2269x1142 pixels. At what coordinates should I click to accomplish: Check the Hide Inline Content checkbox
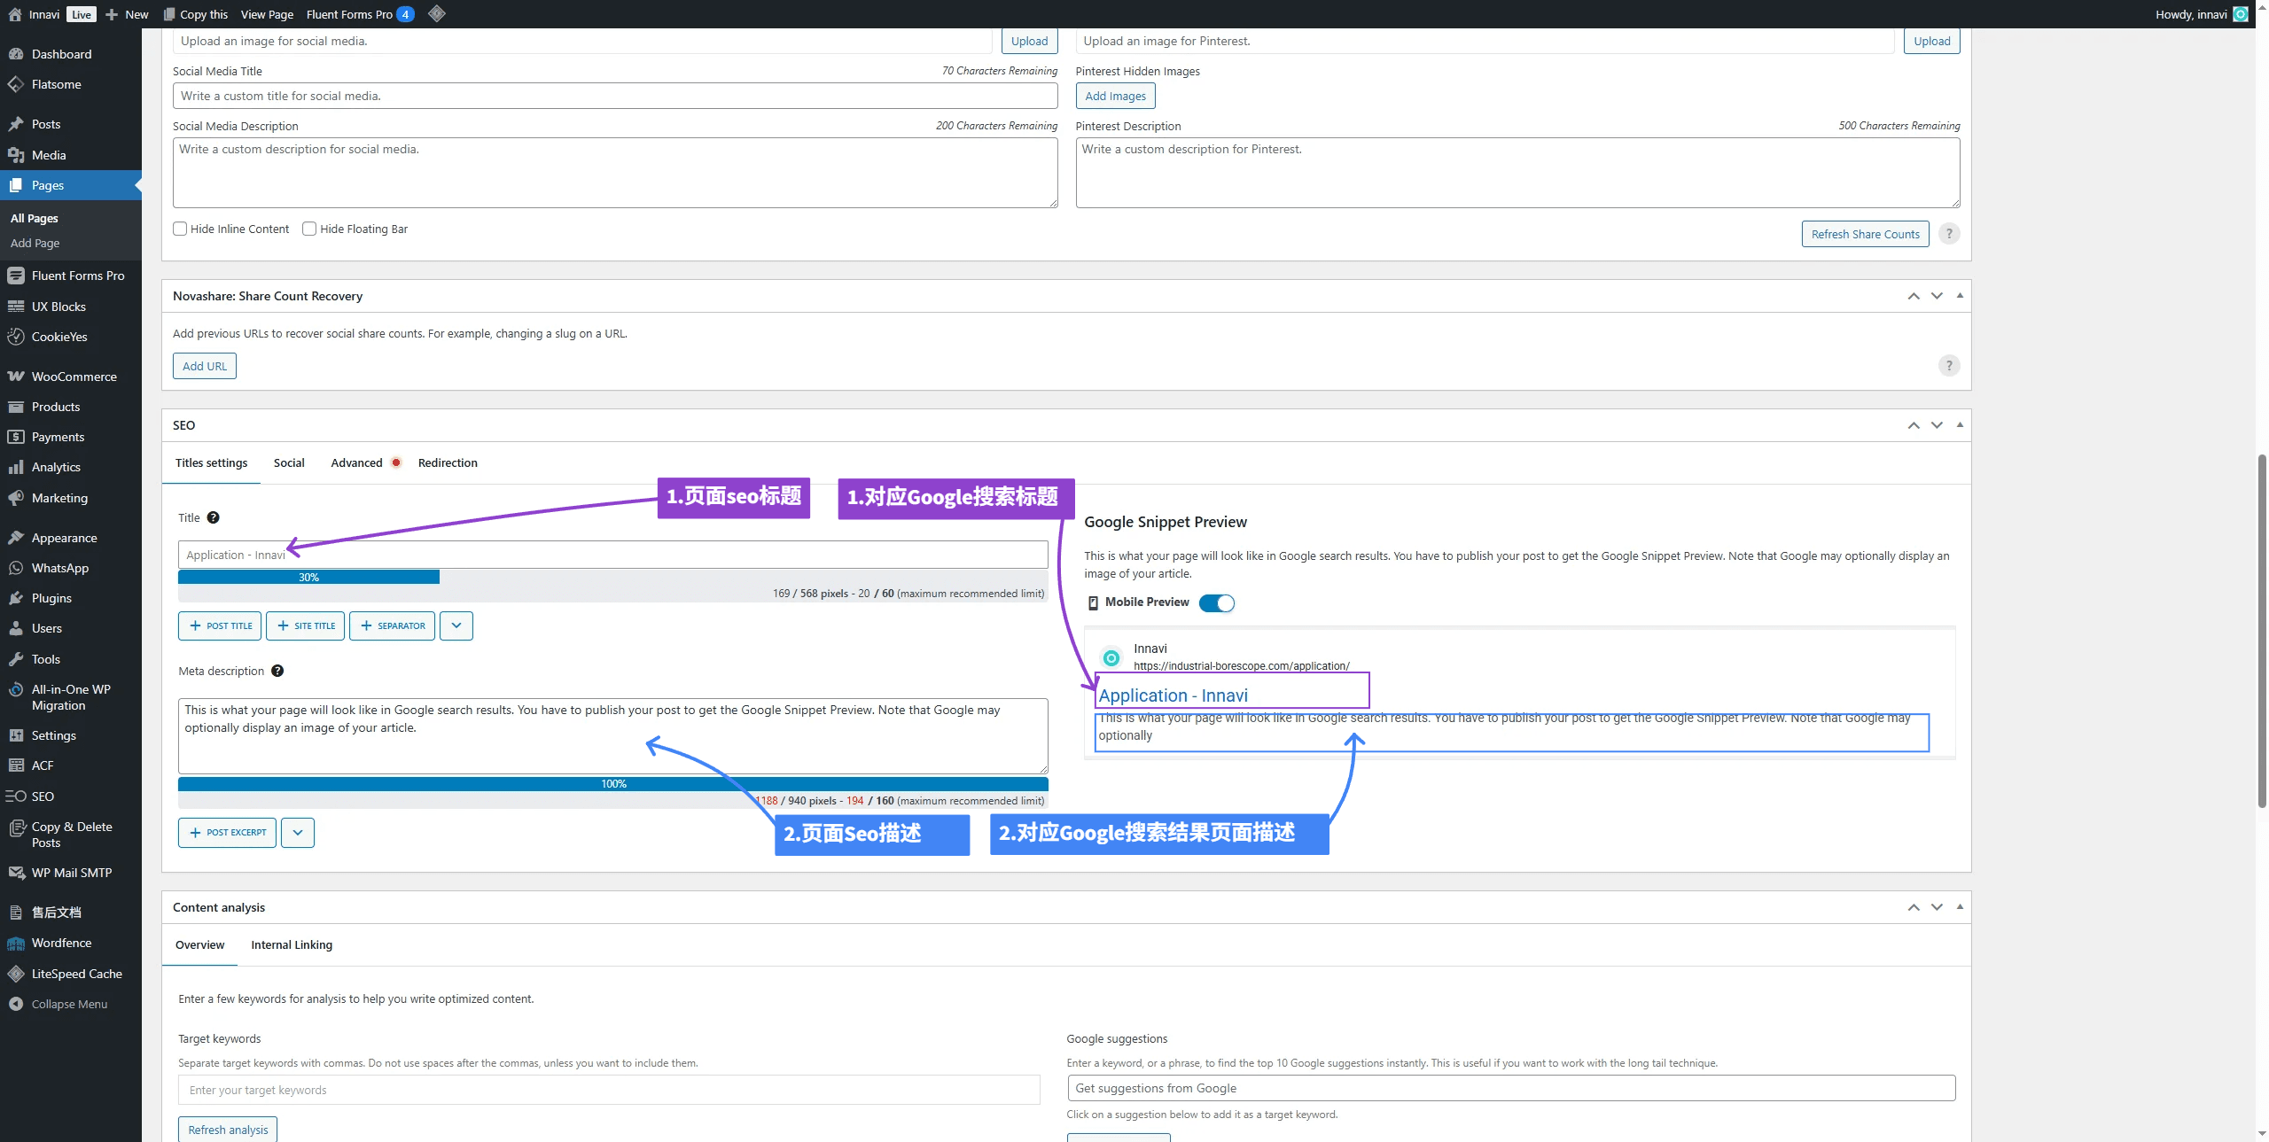click(180, 229)
